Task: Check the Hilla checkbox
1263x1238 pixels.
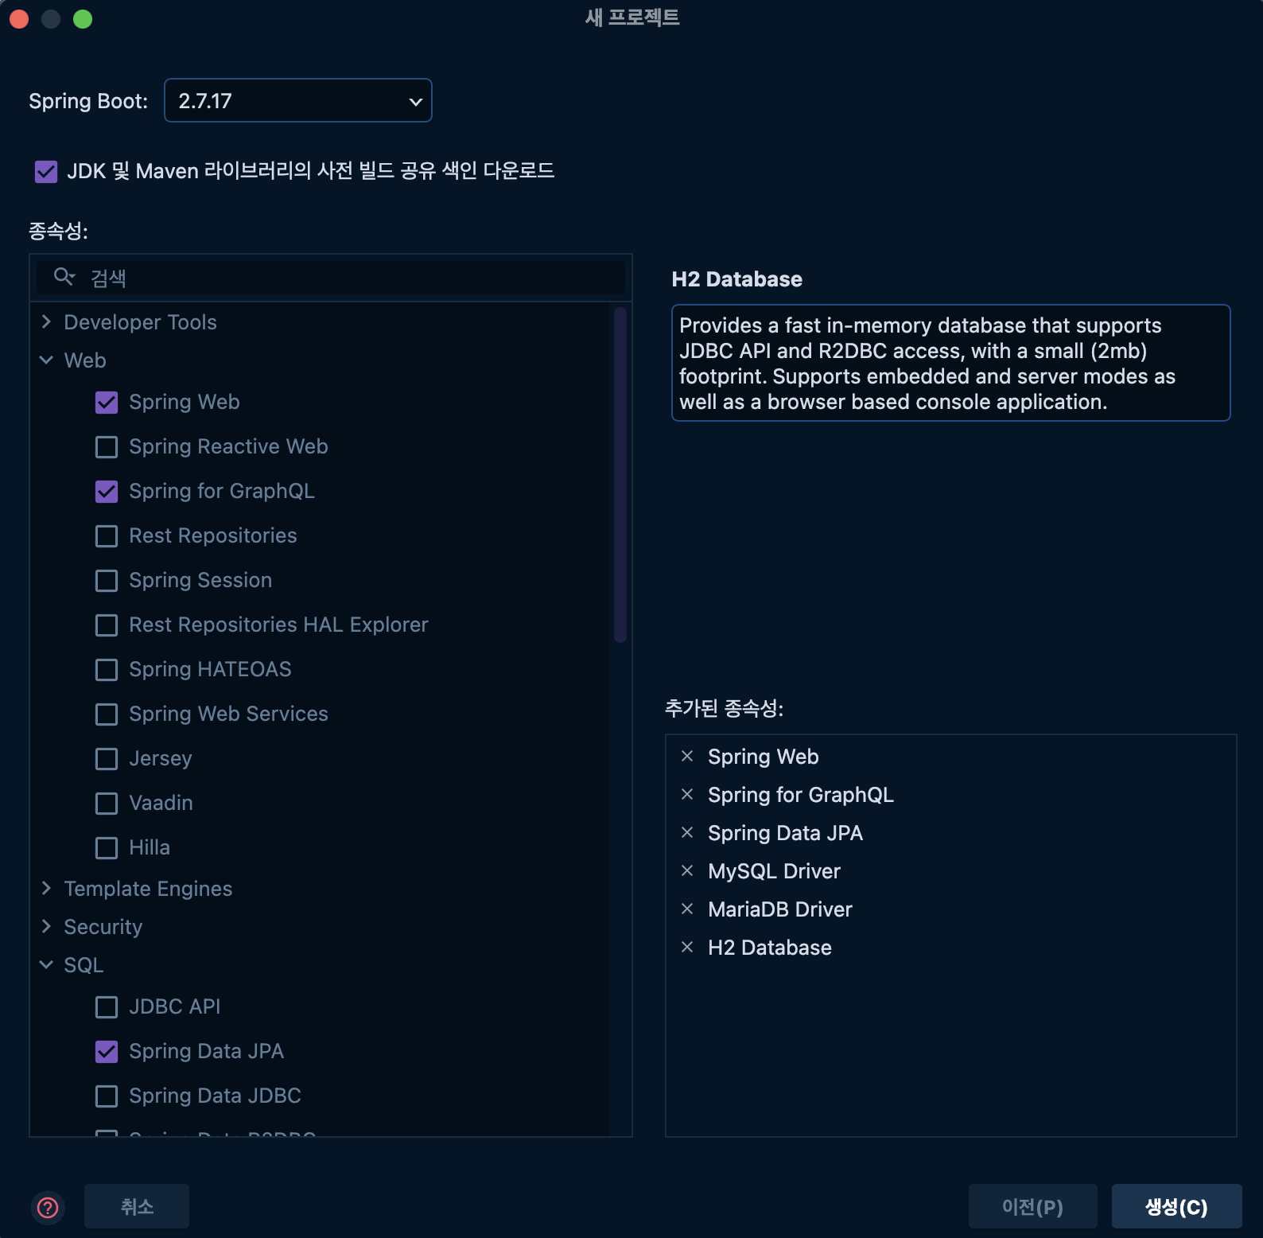Action: 107,848
